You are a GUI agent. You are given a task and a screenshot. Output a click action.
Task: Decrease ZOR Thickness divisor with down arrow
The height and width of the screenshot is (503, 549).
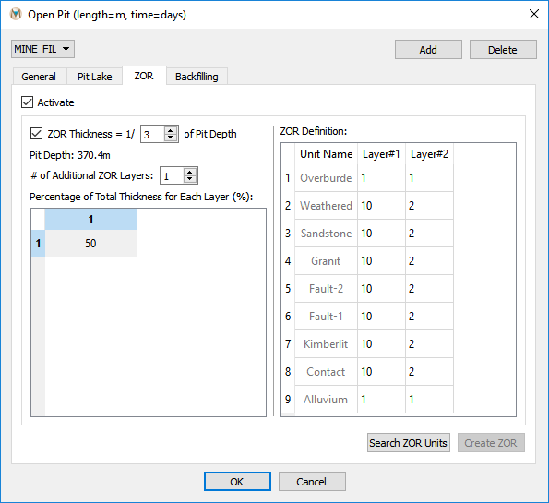click(171, 138)
